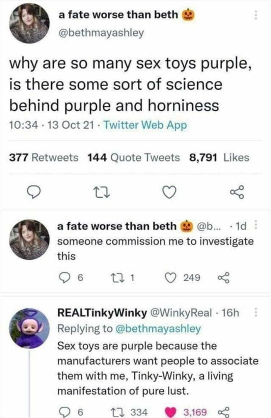Open the 144 Quote Tweets list
Screen dimensions: 271x418
(x=134, y=158)
